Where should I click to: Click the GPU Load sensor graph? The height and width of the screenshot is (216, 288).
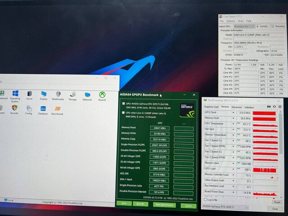[265, 168]
